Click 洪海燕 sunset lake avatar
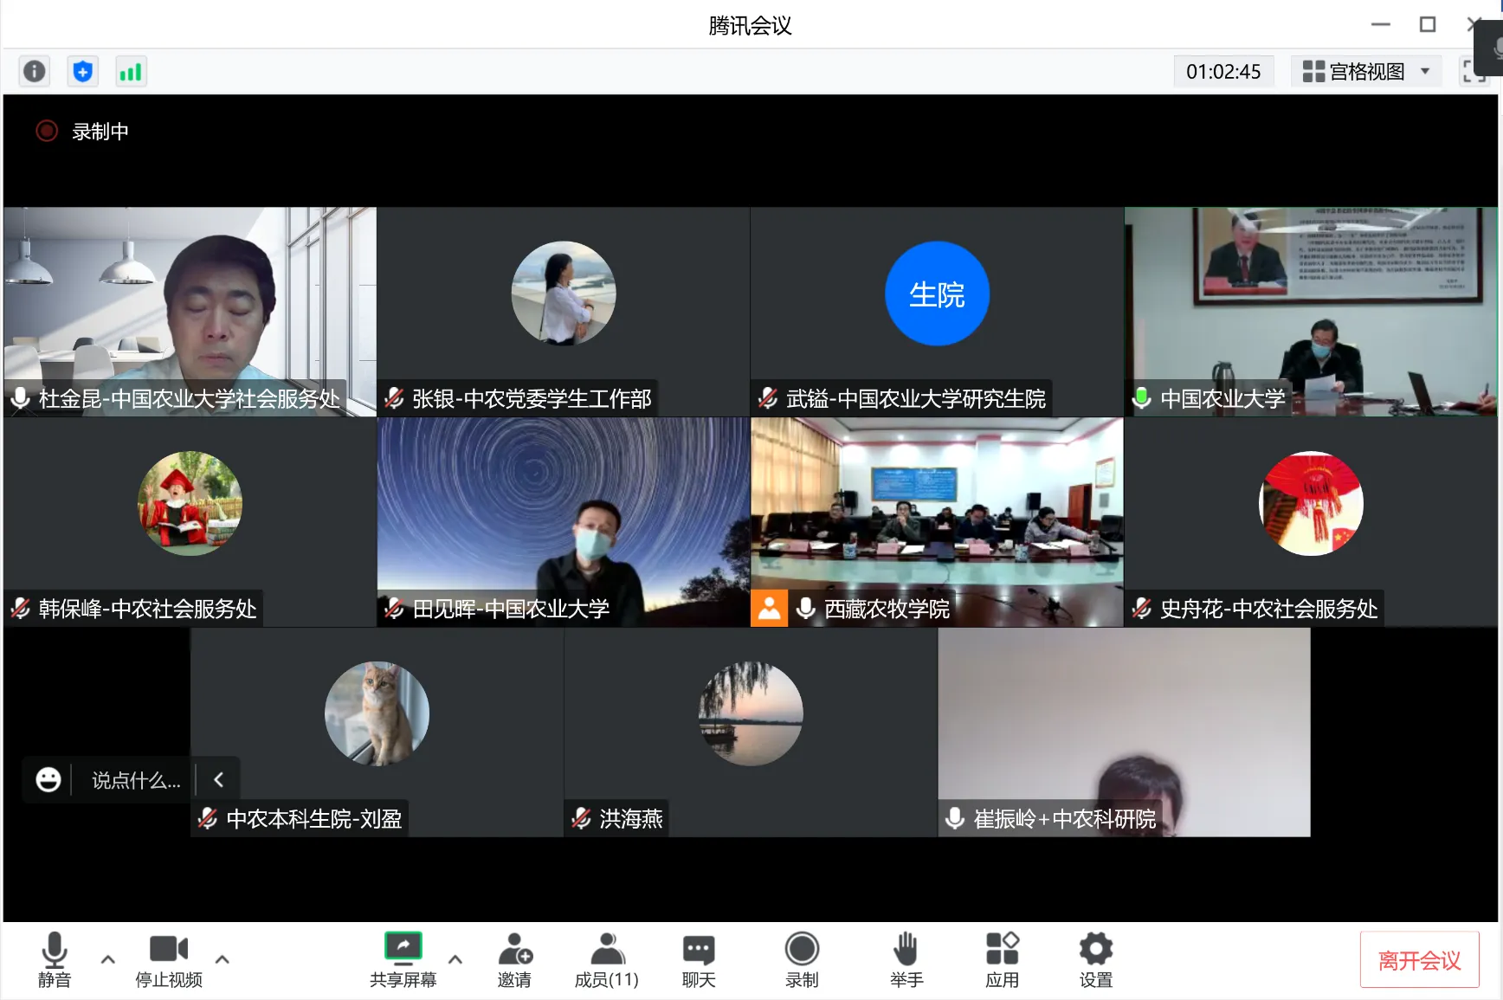The height and width of the screenshot is (1000, 1503). 751,713
